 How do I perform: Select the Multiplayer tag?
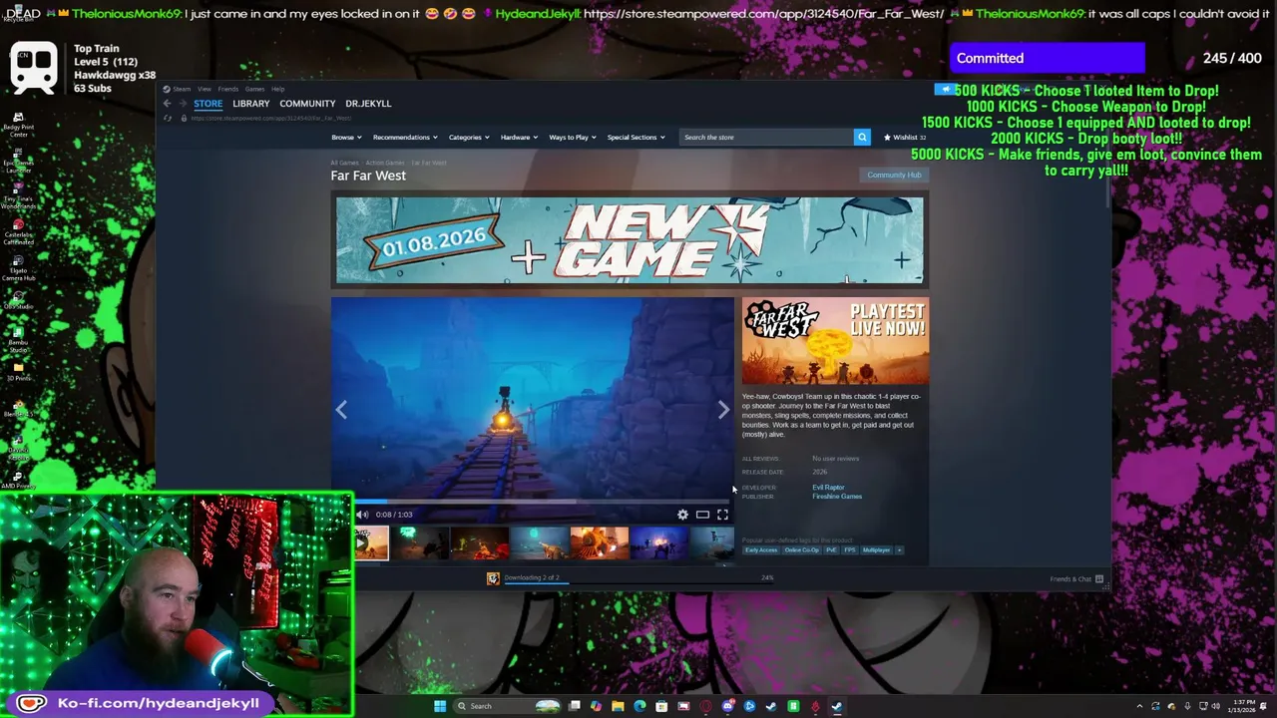coord(876,549)
